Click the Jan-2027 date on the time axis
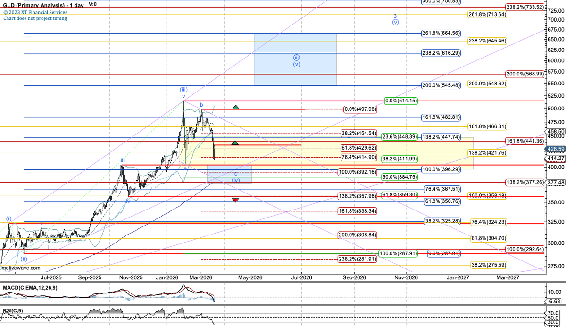Viewport: 566px width, 327px height. 458,277
